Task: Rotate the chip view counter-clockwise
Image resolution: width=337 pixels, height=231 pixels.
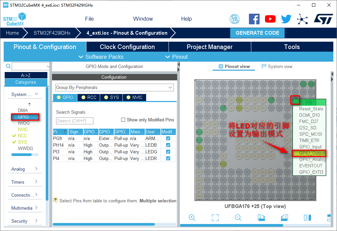Action: click(x=284, y=218)
